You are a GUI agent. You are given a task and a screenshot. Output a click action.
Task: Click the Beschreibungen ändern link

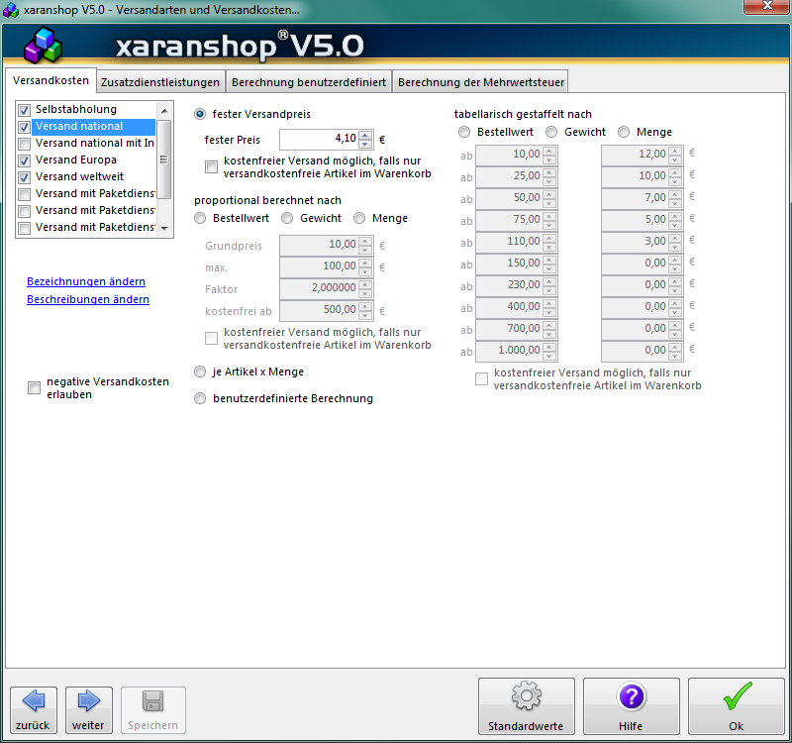click(88, 300)
